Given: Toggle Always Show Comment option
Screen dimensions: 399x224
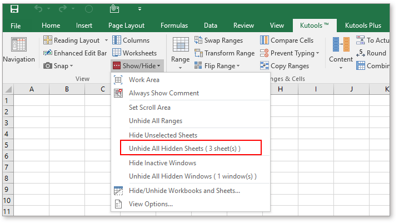Looking at the screenshot, I should pyautogui.click(x=191, y=93).
